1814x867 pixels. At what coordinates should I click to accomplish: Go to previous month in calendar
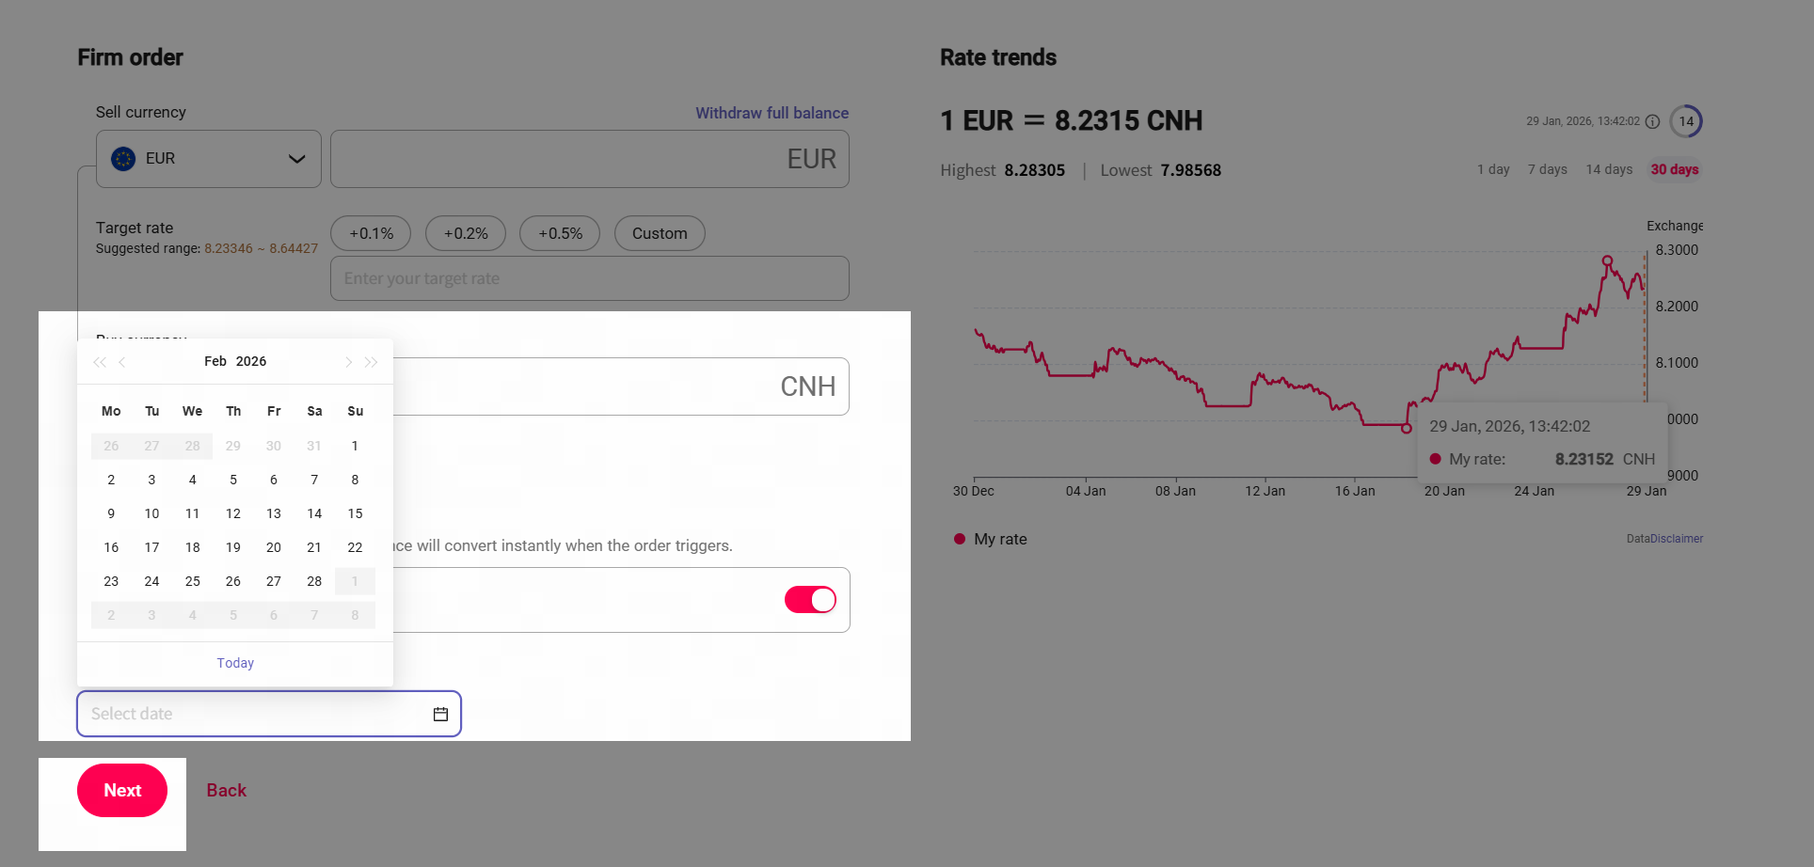point(122,362)
